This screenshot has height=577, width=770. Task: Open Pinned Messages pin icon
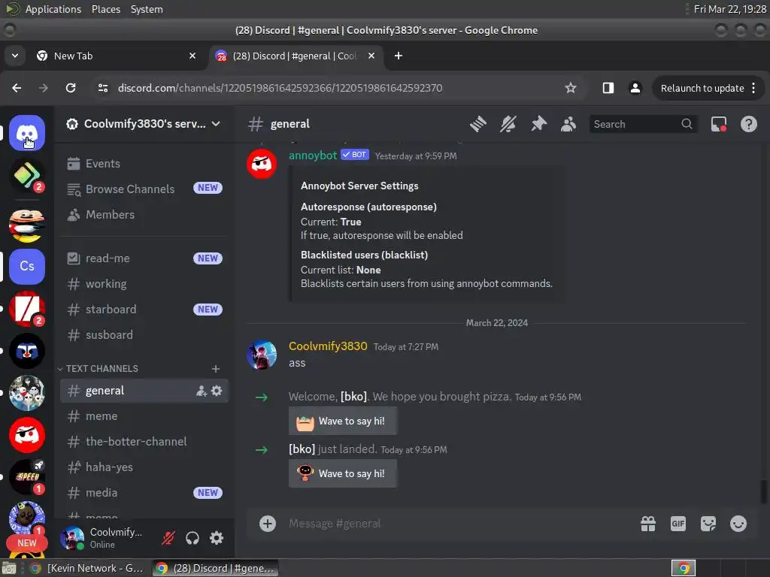(x=538, y=124)
